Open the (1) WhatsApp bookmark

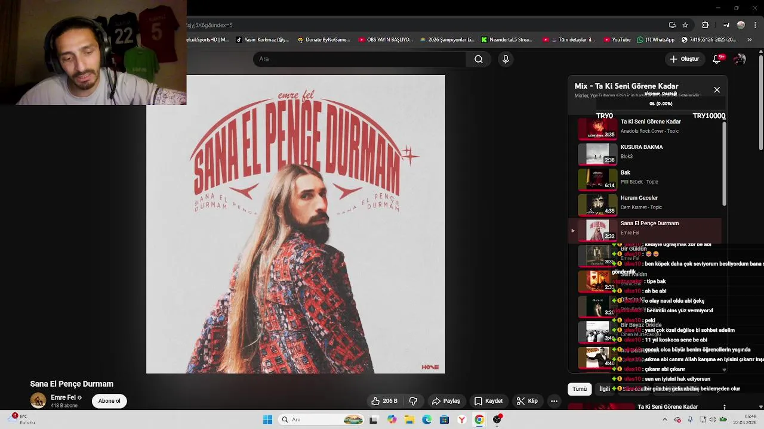(655, 40)
